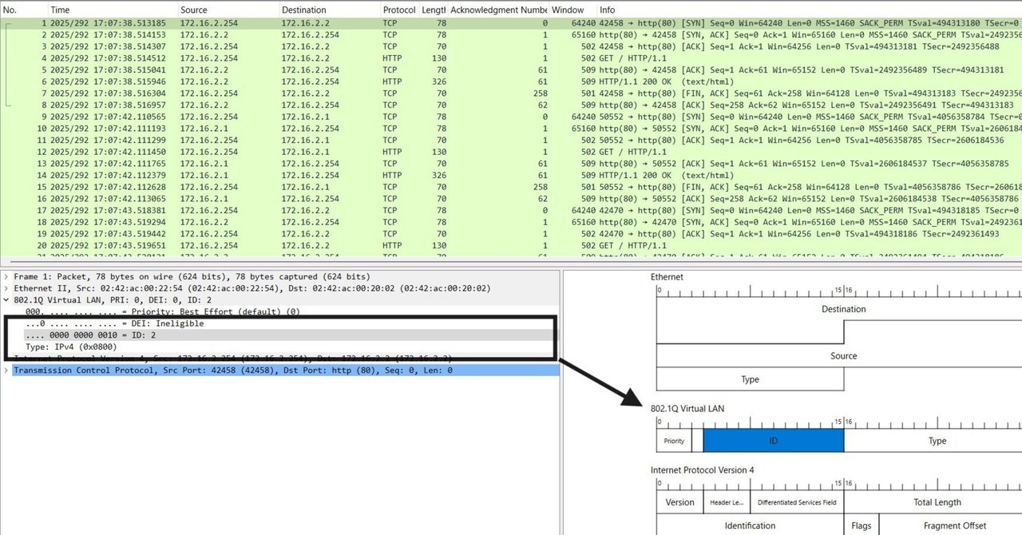Select the Total Length field in IPv4 diagram
Screen dimensions: 1022x535
937,502
